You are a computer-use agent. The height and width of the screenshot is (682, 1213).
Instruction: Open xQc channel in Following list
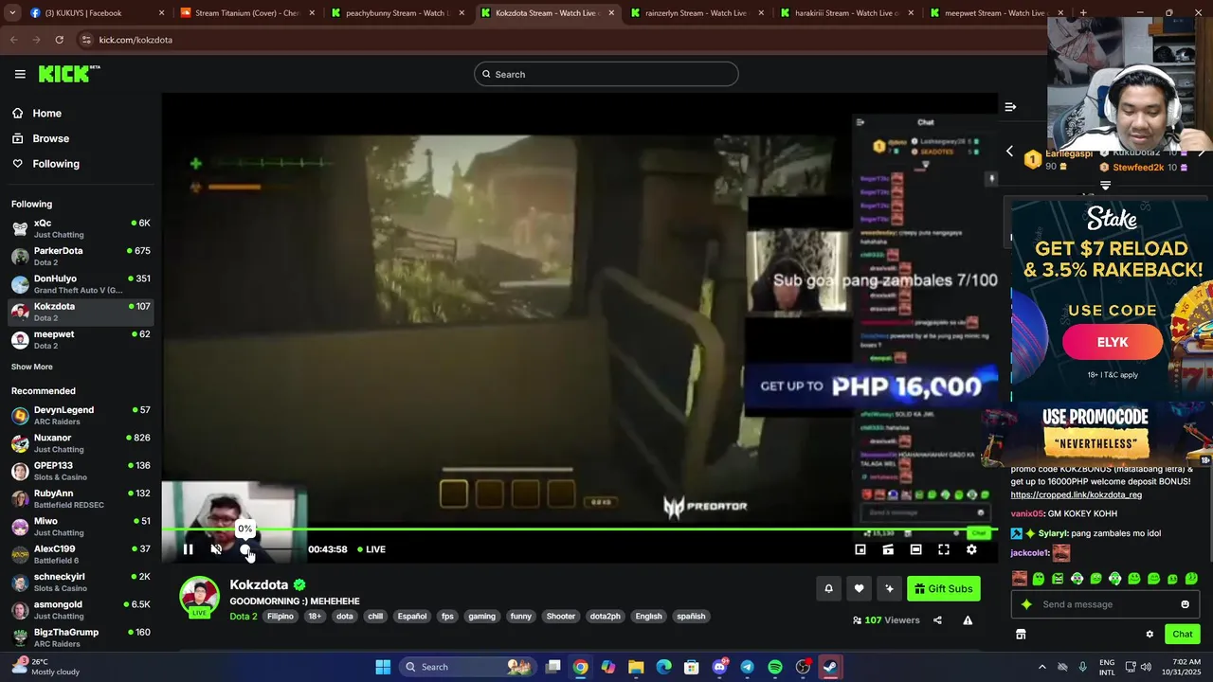click(81, 228)
